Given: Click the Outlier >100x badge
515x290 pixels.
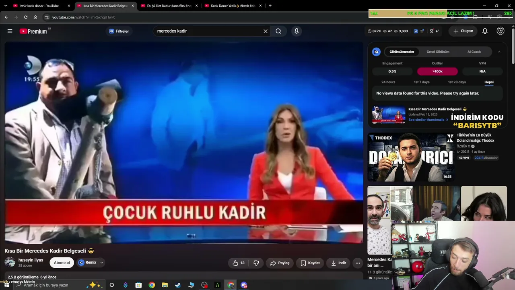Looking at the screenshot, I should point(437,71).
